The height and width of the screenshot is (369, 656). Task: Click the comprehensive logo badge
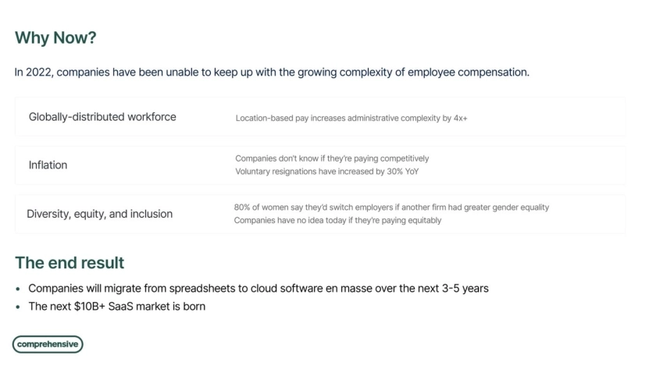(48, 344)
